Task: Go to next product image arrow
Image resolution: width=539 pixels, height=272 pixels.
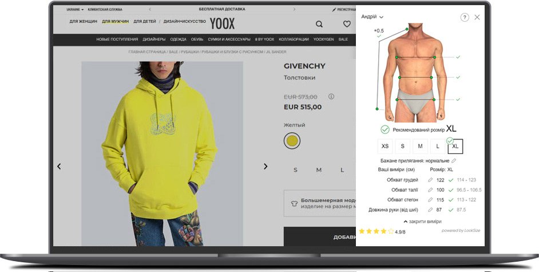Action: (x=265, y=167)
